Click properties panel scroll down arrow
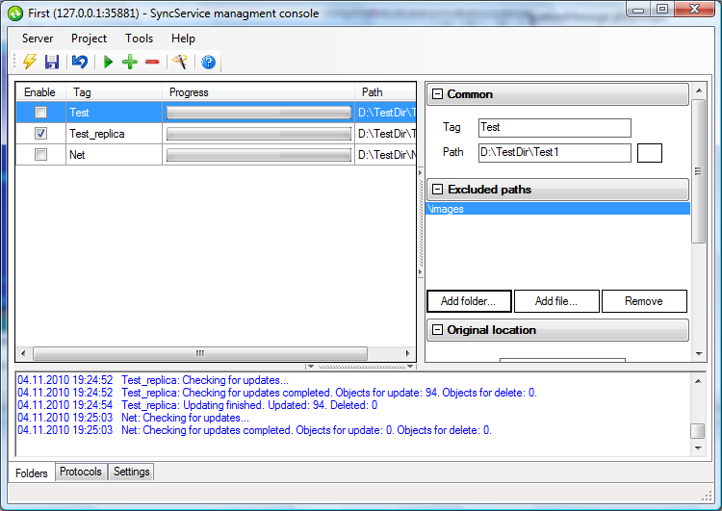722x511 pixels. click(699, 353)
